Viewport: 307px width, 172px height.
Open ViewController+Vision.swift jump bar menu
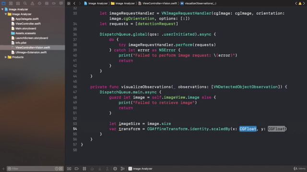tap(158, 3)
